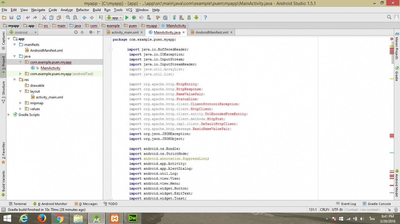Open Google Chrome from taskbar
The image size is (400, 224).
tap(59, 218)
